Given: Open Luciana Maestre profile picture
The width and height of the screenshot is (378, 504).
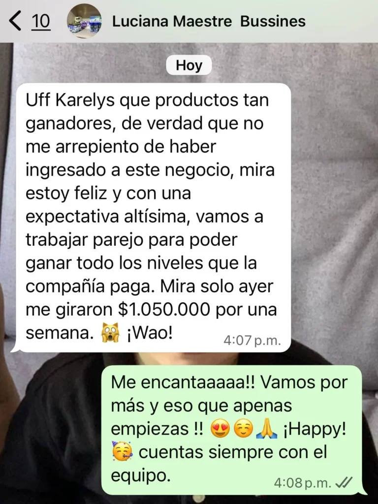Looking at the screenshot, I should click(x=84, y=21).
